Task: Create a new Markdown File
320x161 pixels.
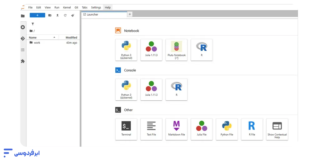Action: coord(177,129)
